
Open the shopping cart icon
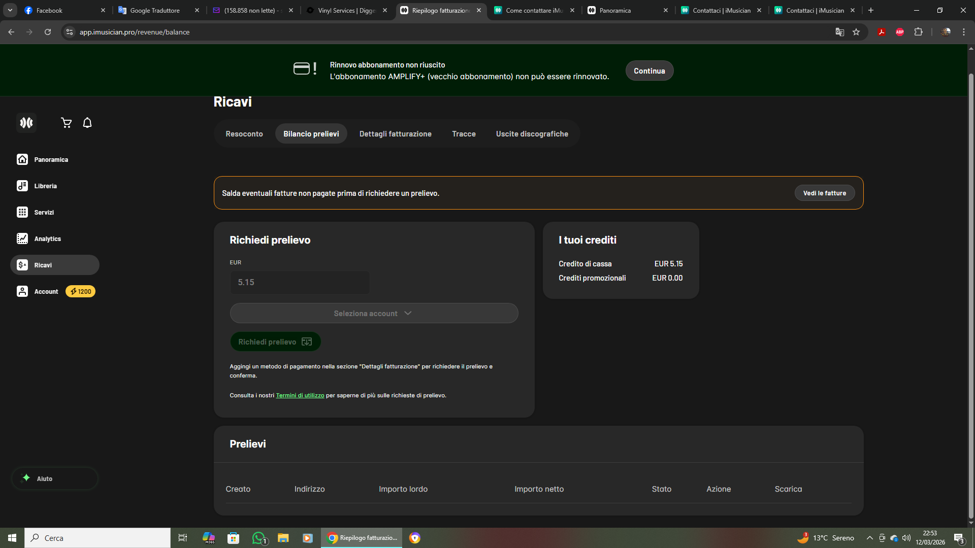pos(66,123)
